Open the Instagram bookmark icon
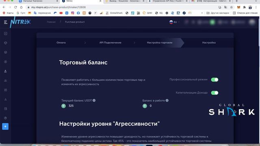 (72, 13)
